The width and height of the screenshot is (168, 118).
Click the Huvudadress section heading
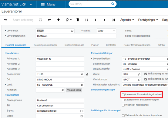pyautogui.click(x=12, y=53)
